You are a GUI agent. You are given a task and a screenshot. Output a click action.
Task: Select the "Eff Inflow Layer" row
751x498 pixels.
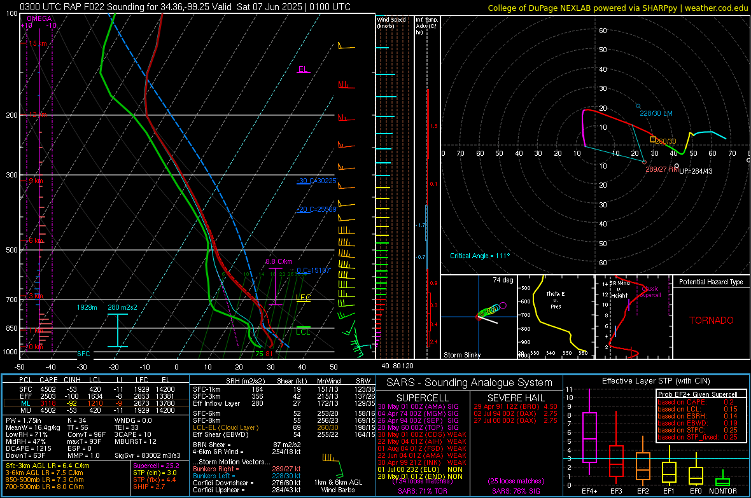point(283,403)
